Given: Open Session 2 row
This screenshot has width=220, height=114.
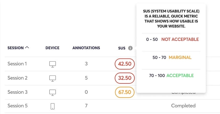Looking at the screenshot, I should (17, 78).
